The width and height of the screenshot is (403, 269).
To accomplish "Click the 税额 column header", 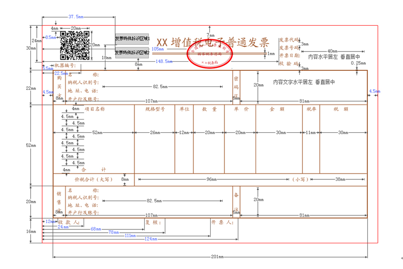I will click(341, 109).
